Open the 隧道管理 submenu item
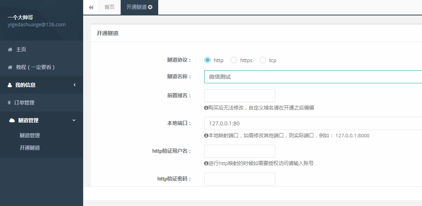 point(30,135)
